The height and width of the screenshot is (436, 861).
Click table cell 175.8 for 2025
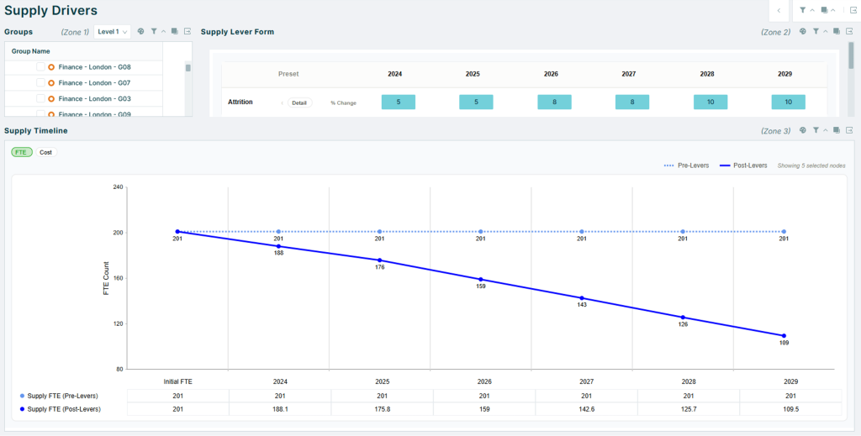click(x=383, y=409)
